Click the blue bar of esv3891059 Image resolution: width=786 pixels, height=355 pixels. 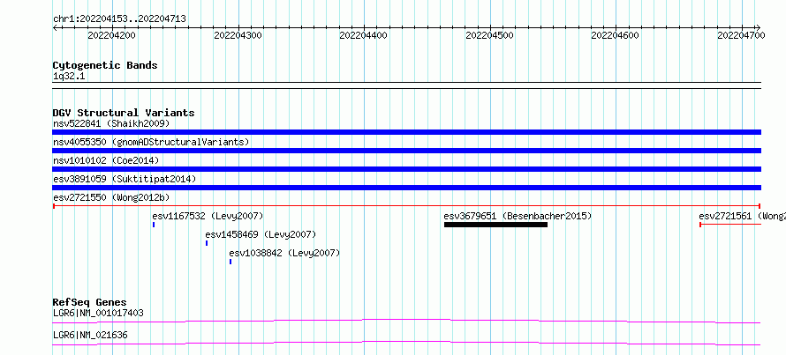[406, 188]
